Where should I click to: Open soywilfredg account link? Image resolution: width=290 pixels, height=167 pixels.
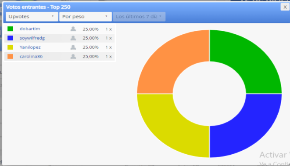pos(32,38)
